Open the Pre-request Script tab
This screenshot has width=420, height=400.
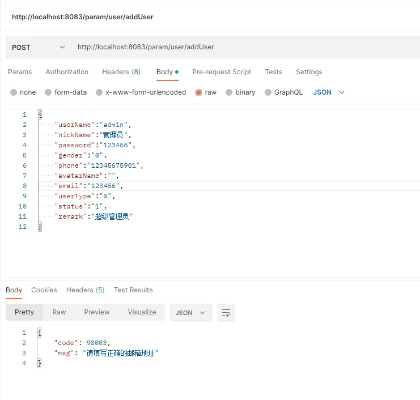click(222, 72)
